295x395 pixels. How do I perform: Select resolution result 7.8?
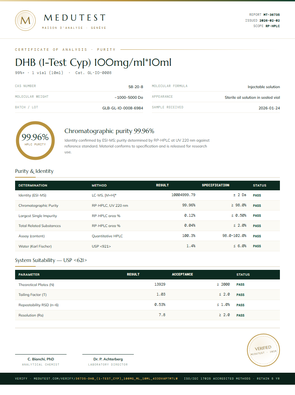pyautogui.click(x=162, y=315)
